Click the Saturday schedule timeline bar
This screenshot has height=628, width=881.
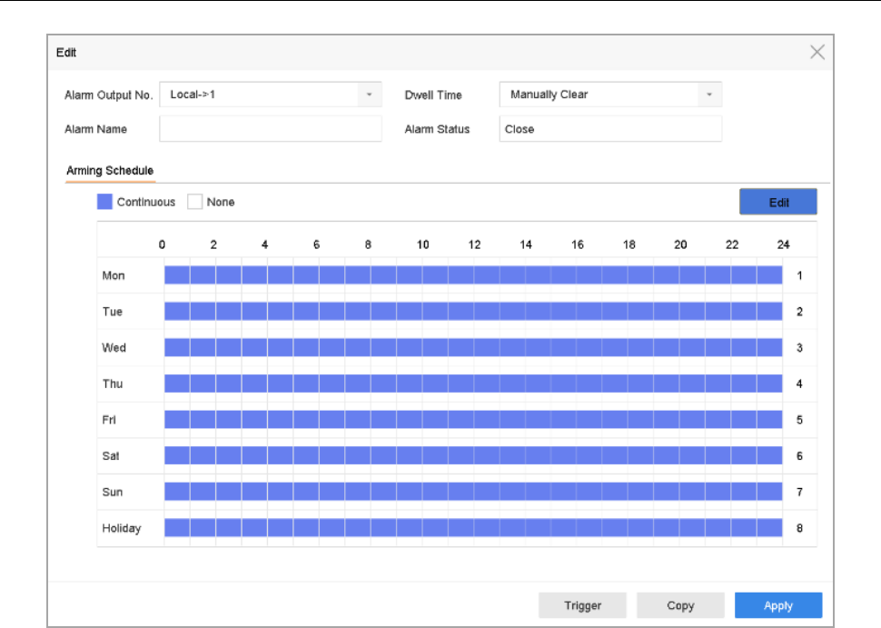[472, 455]
